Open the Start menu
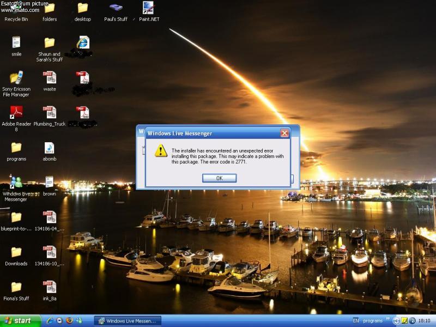Screen dimensions: 436x327 pyautogui.click(x=20, y=321)
